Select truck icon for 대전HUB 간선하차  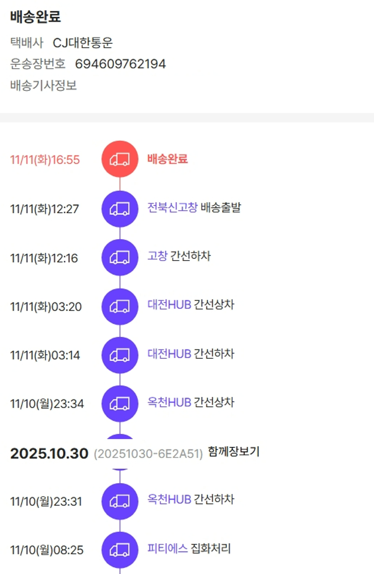(x=120, y=355)
